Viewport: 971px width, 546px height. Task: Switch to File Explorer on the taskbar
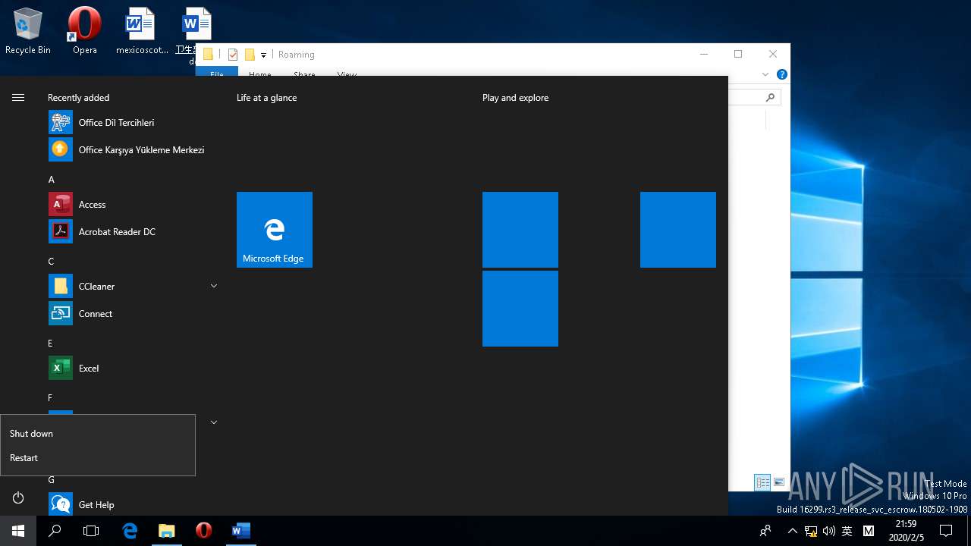(167, 531)
